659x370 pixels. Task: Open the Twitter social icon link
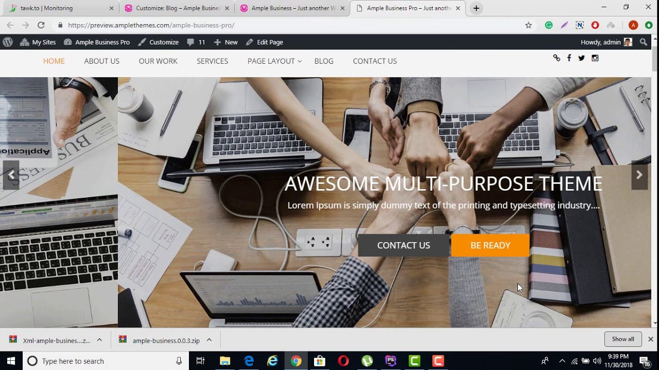tap(581, 58)
